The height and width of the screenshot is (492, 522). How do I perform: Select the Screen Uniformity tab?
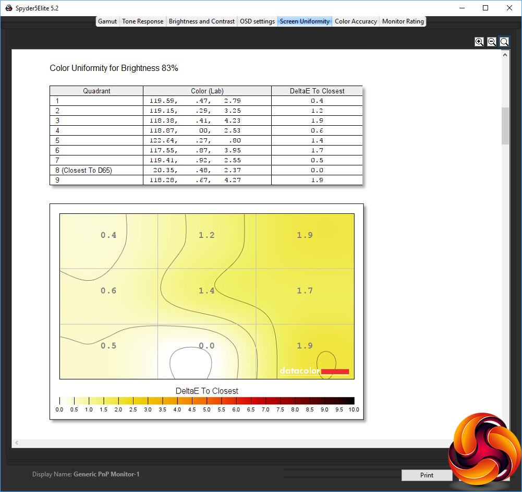click(x=305, y=21)
